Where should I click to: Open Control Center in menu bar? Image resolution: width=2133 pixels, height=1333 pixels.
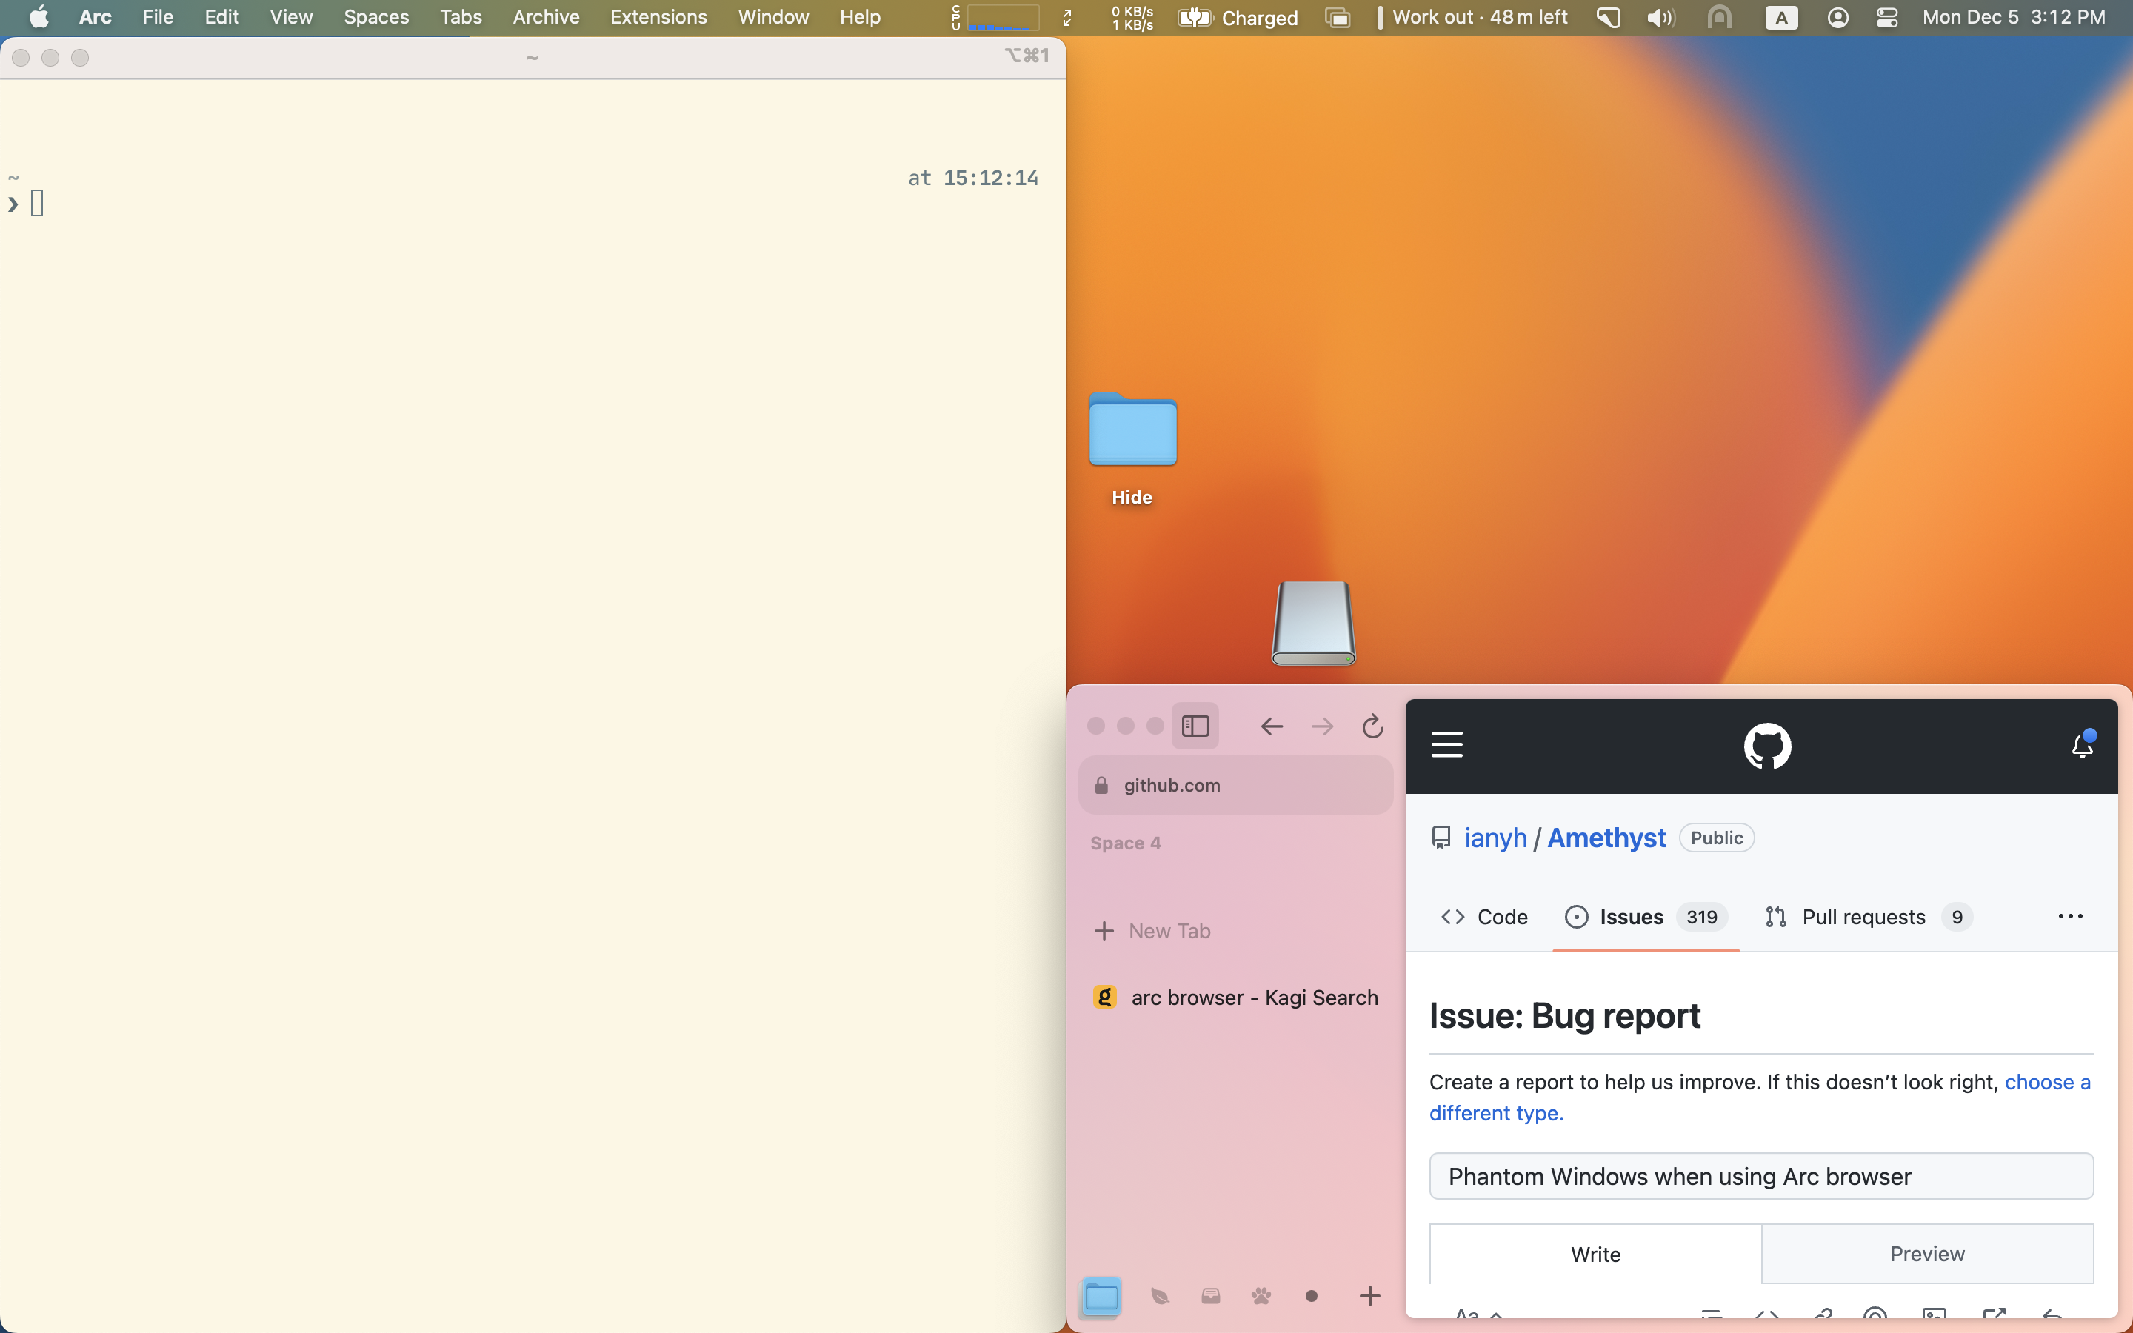pos(1886,18)
